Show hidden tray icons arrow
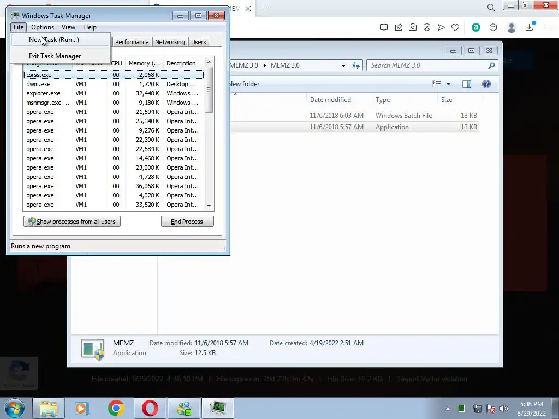Viewport: 559px width, 419px height. (448, 409)
